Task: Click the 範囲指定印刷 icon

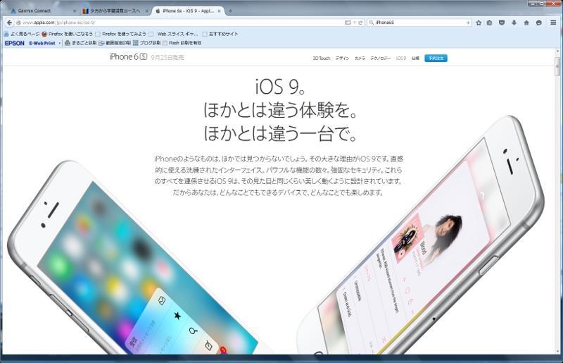Action: (x=101, y=43)
